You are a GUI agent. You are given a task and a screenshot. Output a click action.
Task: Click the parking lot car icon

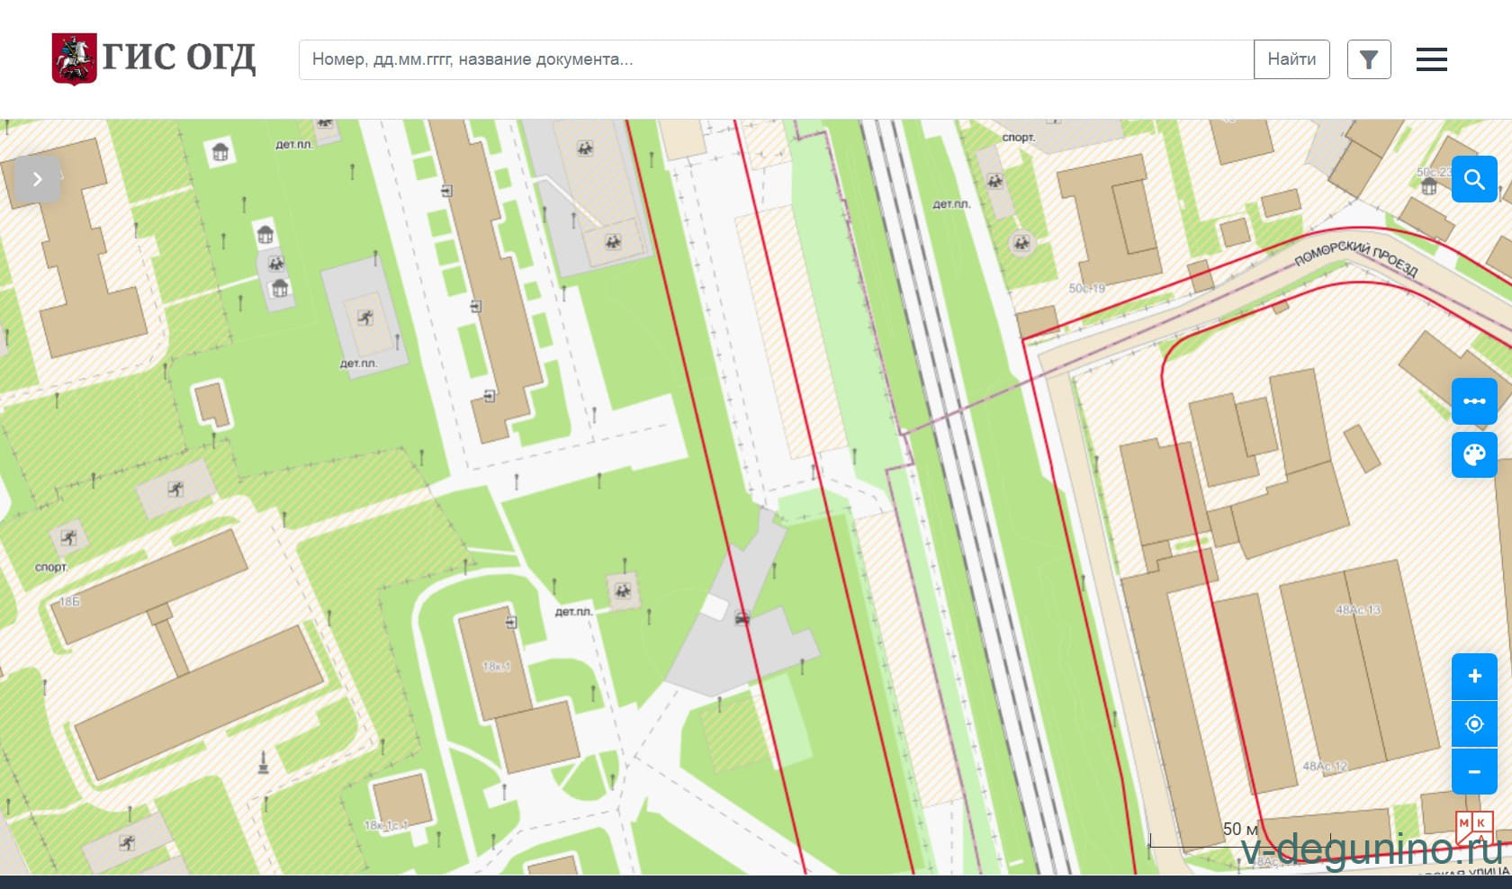point(742,618)
